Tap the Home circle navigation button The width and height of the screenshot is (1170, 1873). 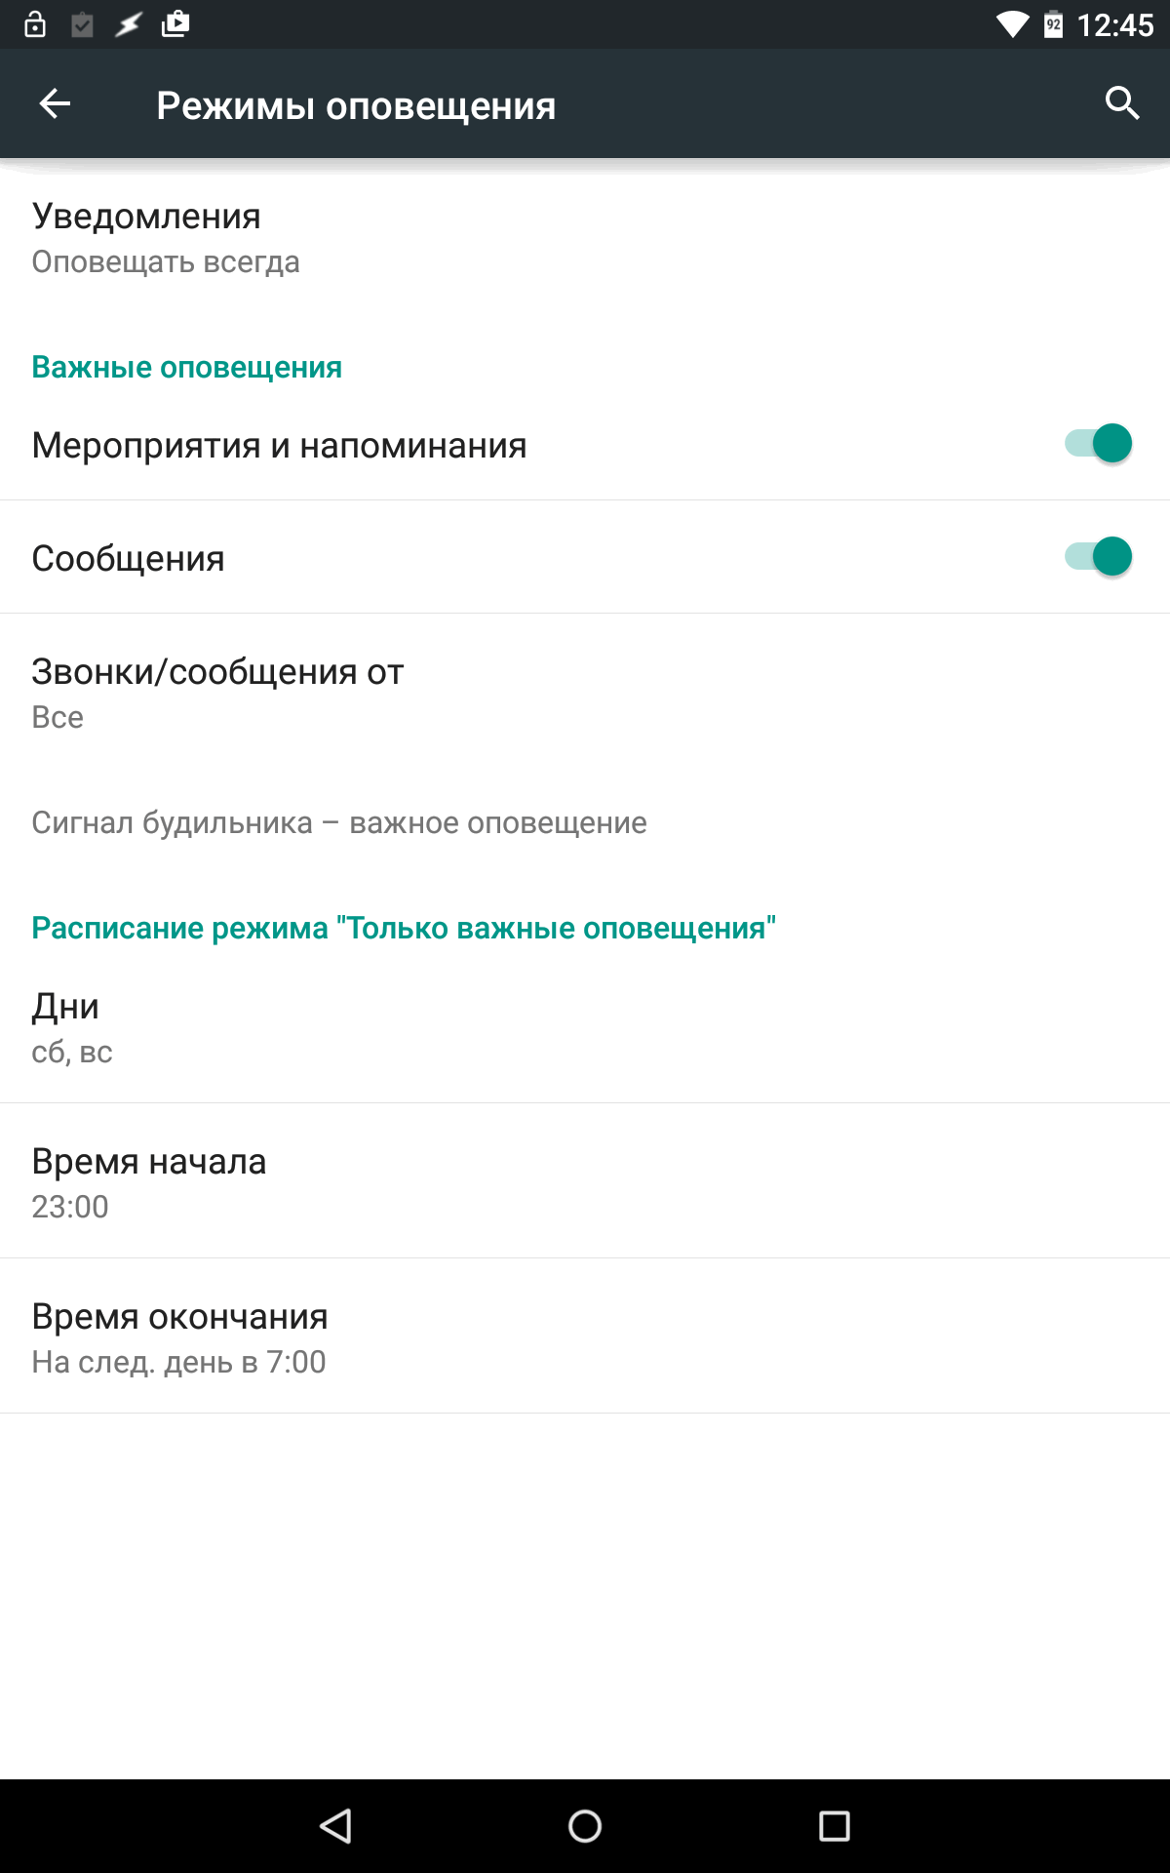pyautogui.click(x=585, y=1825)
